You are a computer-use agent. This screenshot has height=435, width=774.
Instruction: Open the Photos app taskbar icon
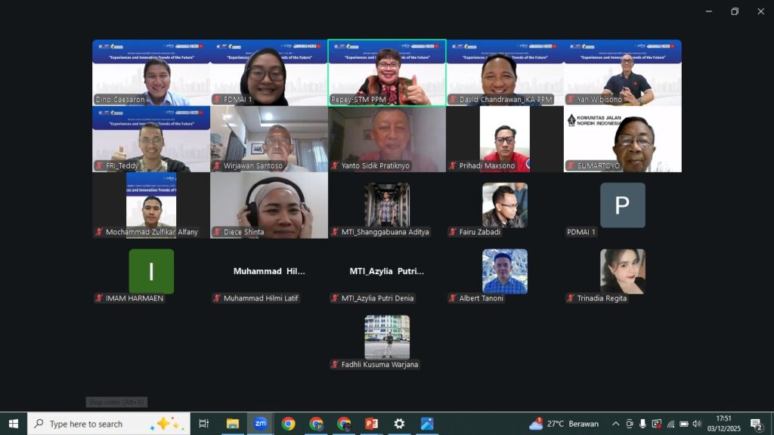coord(427,424)
